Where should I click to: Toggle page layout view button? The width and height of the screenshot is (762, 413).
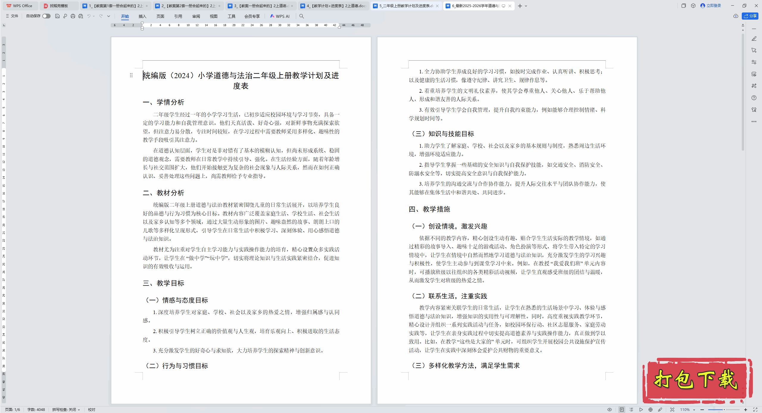622,409
